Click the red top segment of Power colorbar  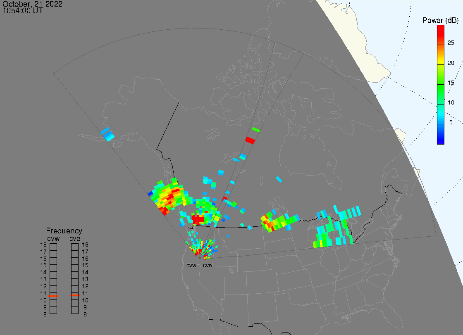pyautogui.click(x=441, y=35)
